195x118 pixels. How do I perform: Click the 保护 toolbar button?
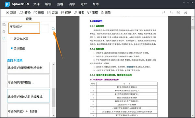[66, 13]
